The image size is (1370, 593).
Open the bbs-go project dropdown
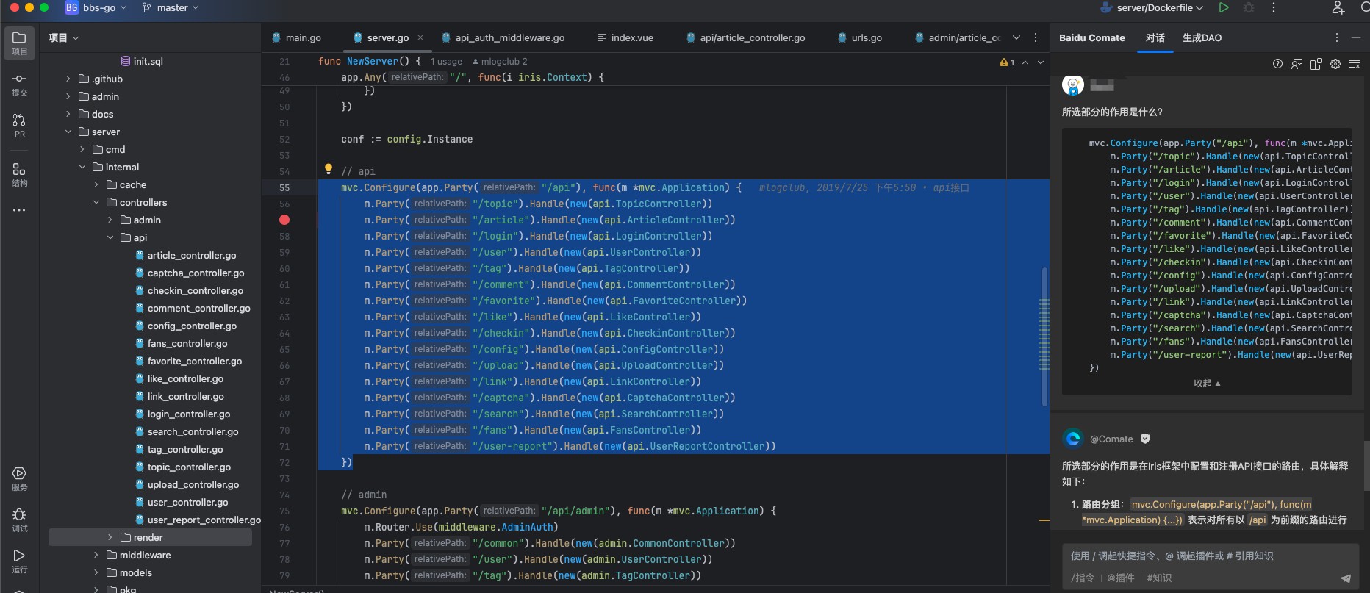[96, 7]
